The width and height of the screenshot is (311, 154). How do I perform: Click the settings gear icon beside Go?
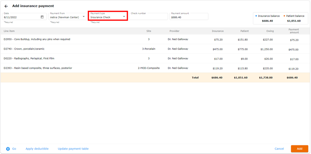tap(8, 149)
